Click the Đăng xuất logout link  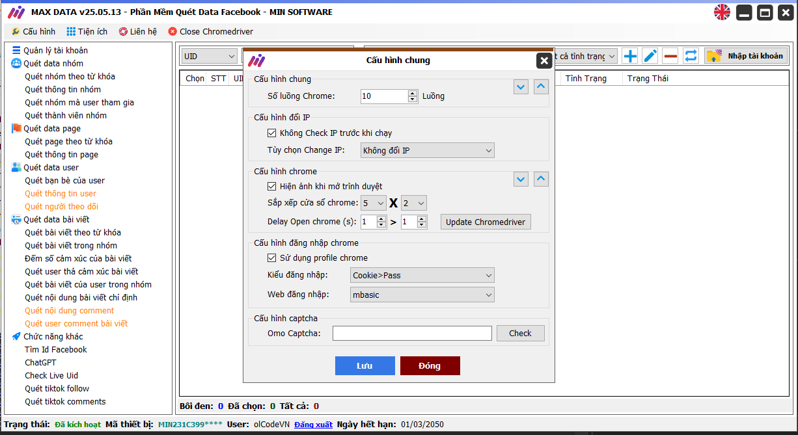(313, 425)
